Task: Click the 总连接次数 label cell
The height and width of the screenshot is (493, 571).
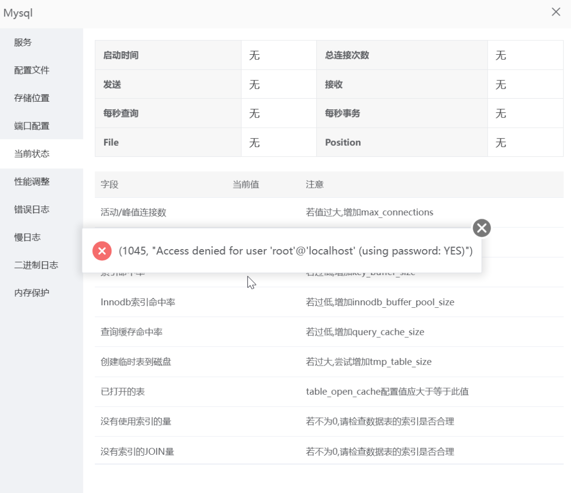Action: (x=402, y=55)
